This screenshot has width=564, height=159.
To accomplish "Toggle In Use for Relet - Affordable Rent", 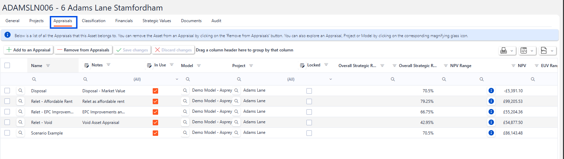I will [155, 101].
